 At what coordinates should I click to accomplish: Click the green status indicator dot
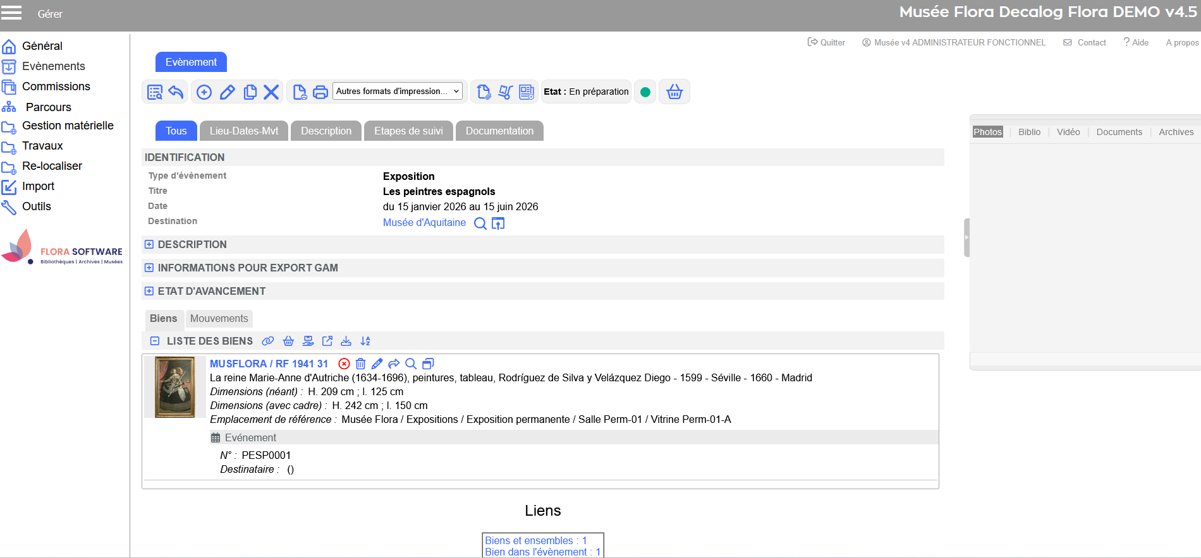645,92
